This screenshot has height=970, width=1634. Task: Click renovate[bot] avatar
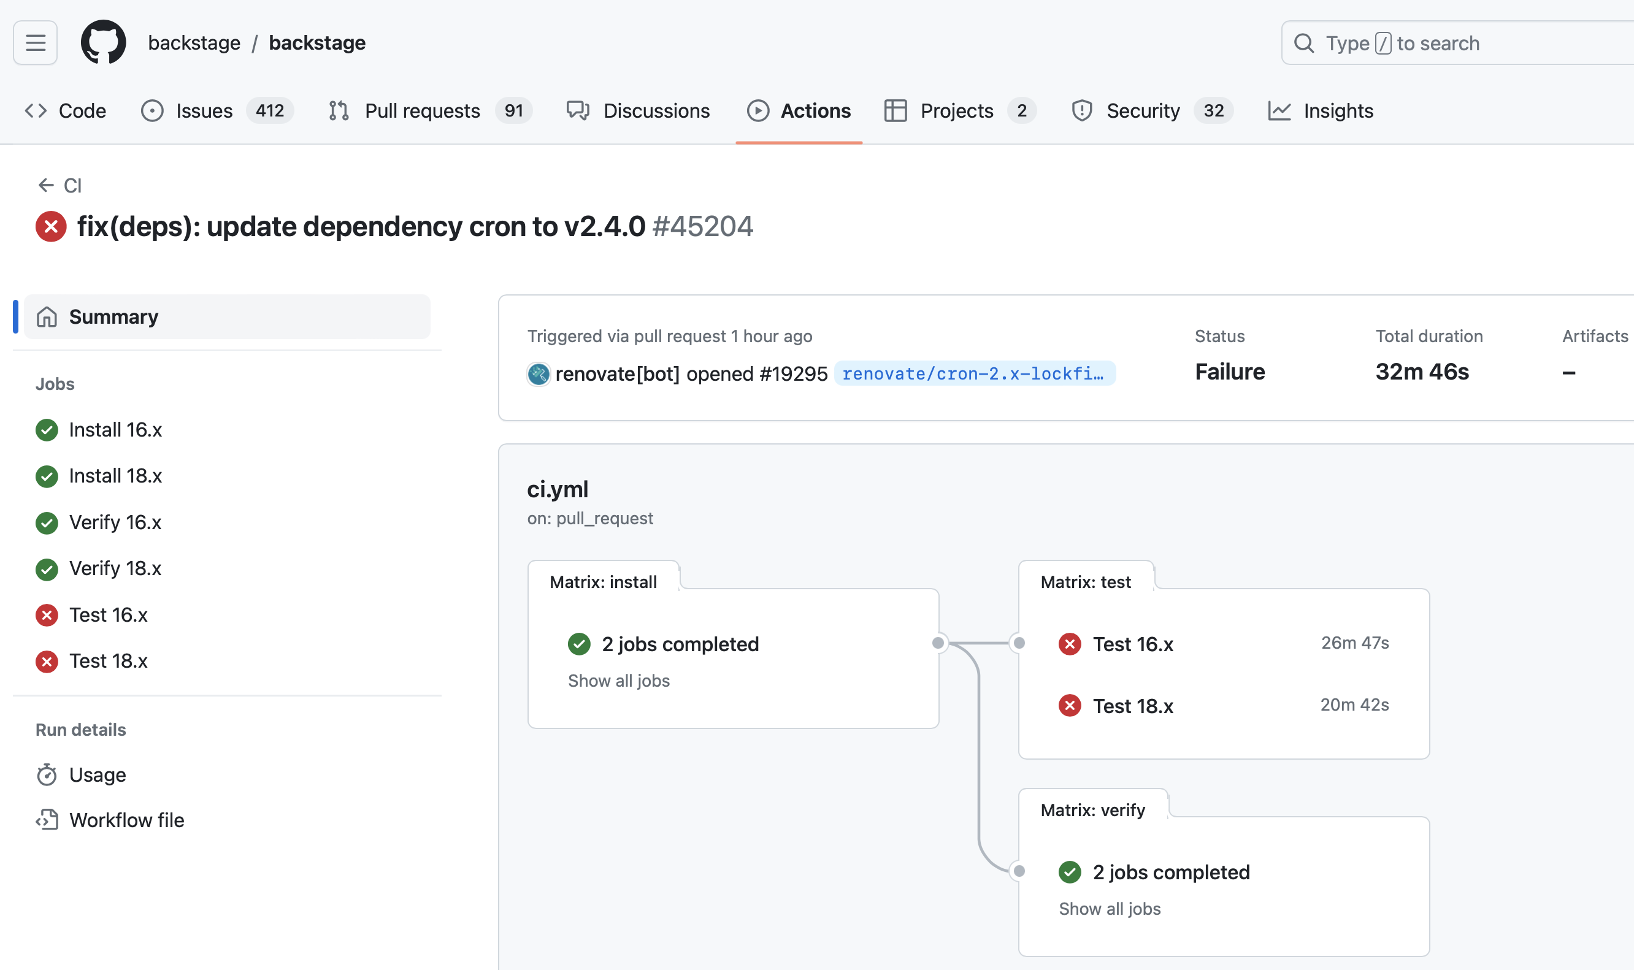pos(539,374)
